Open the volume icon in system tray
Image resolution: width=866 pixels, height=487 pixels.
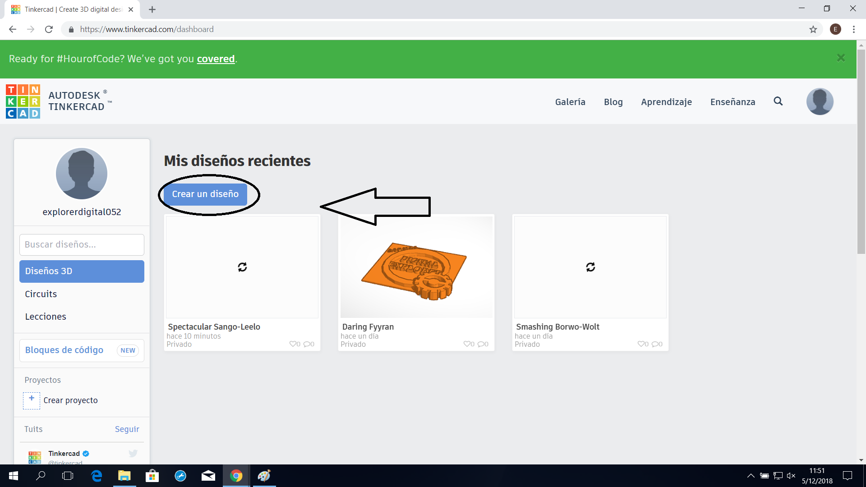[791, 476]
